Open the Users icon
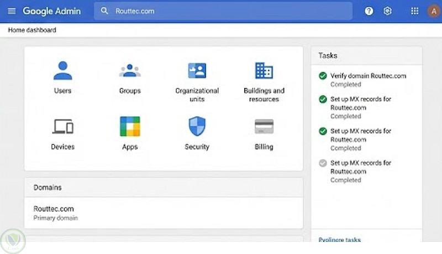The height and width of the screenshot is (254, 442). (62, 71)
